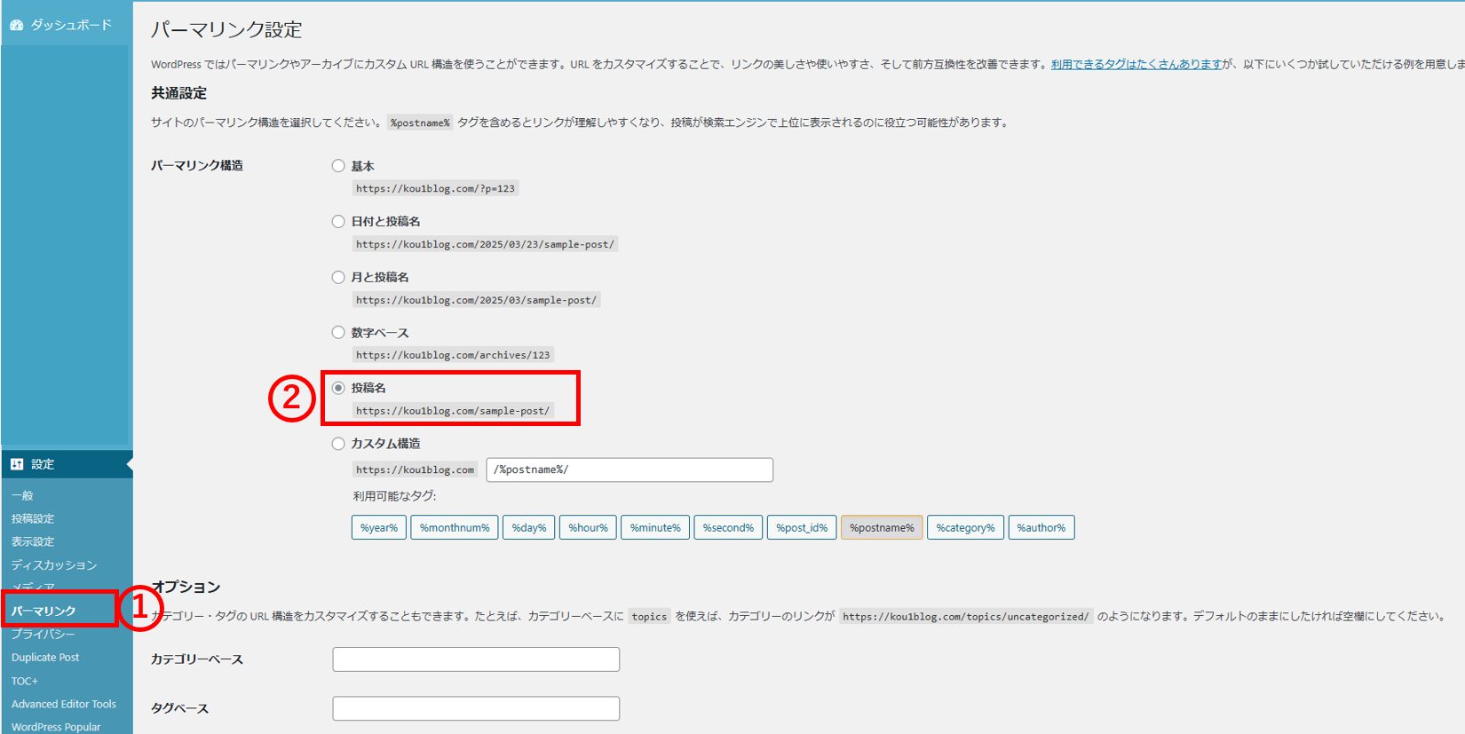1465x734 pixels.
Task: Choose the 日付と投稿名 radio option
Action: 338,222
